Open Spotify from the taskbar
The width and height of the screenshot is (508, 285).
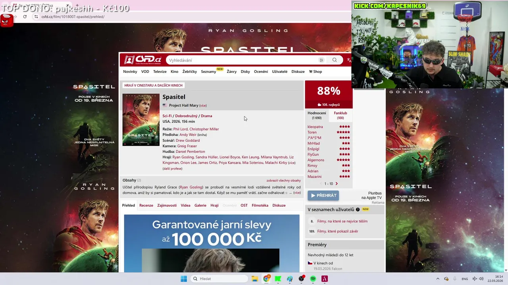click(313, 279)
